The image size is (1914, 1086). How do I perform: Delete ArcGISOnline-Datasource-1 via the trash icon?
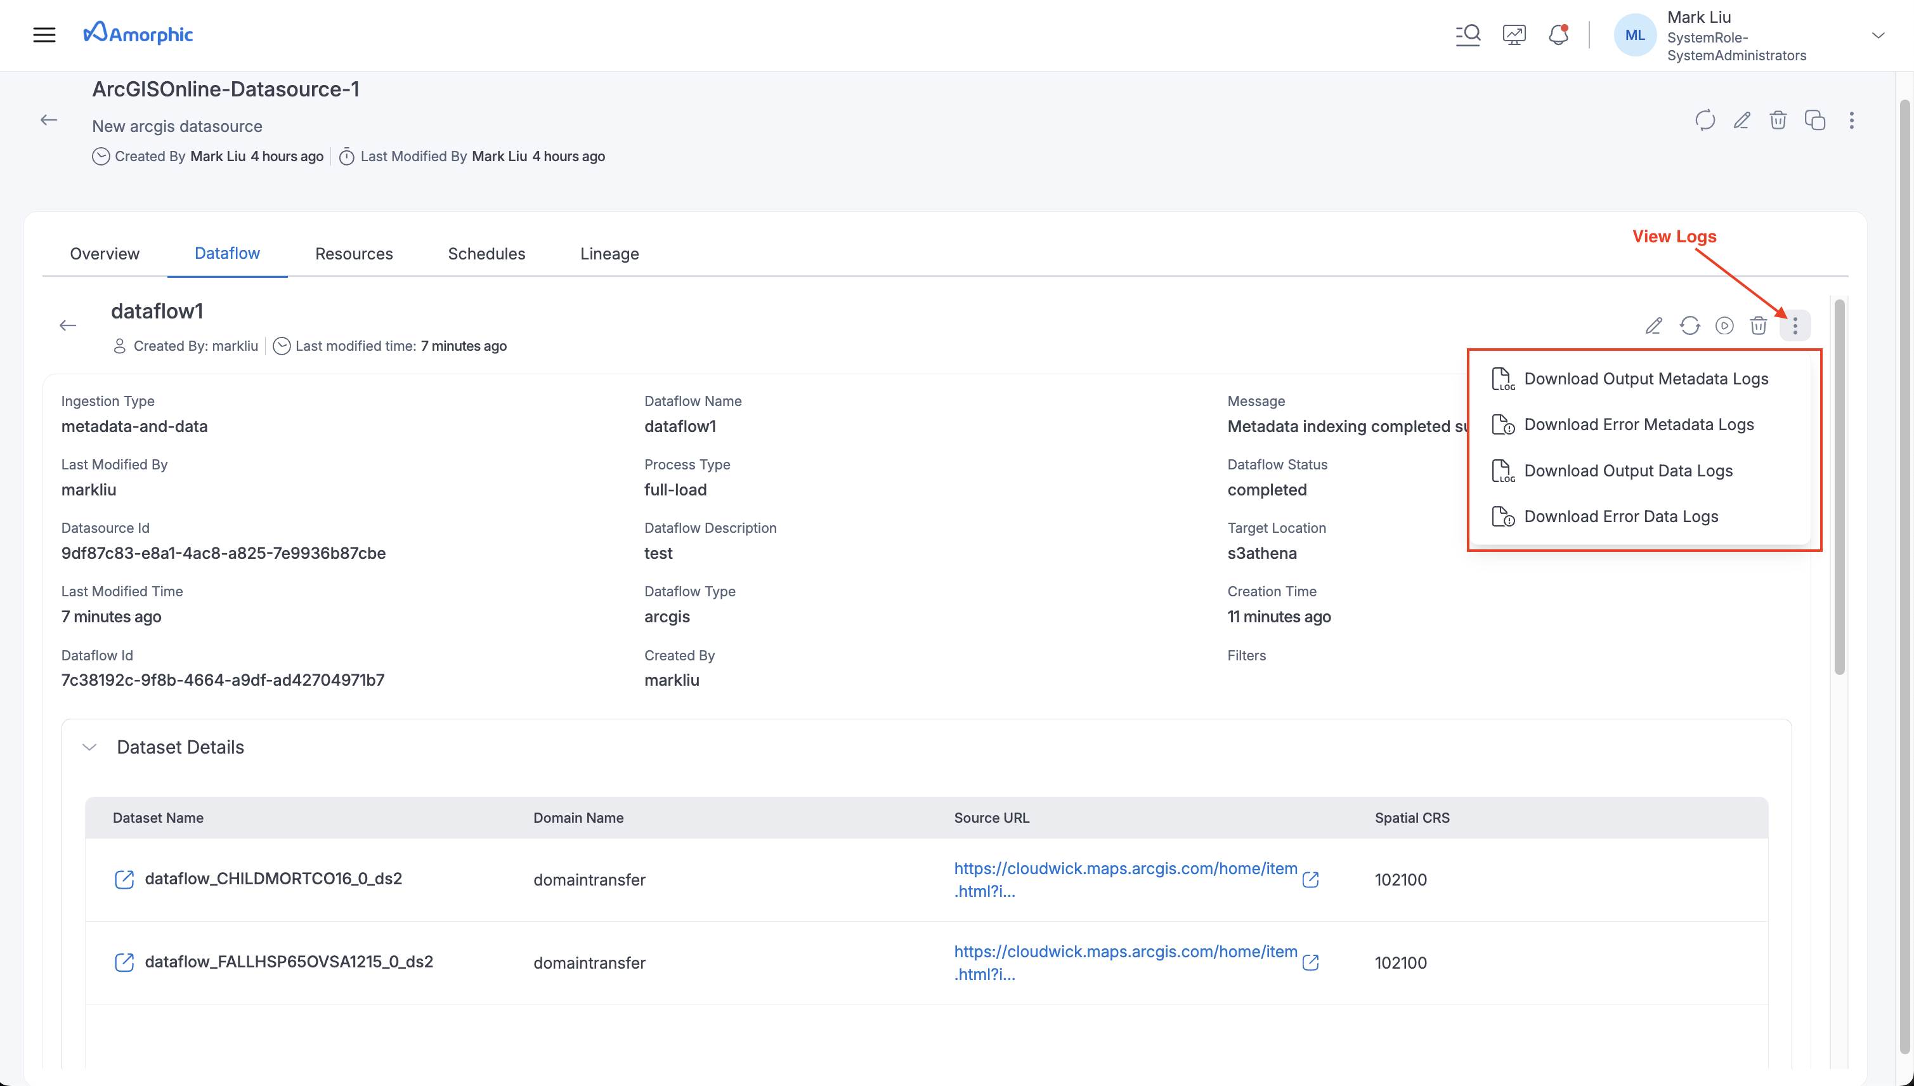(x=1778, y=120)
